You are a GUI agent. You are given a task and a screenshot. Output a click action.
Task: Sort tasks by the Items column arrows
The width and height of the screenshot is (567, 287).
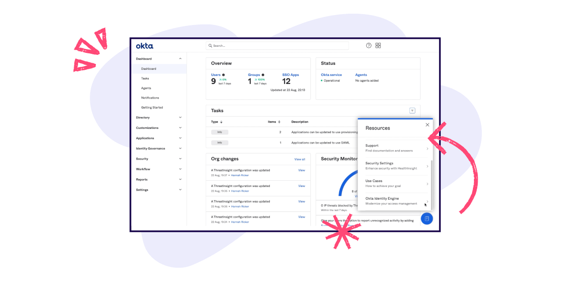coord(279,122)
